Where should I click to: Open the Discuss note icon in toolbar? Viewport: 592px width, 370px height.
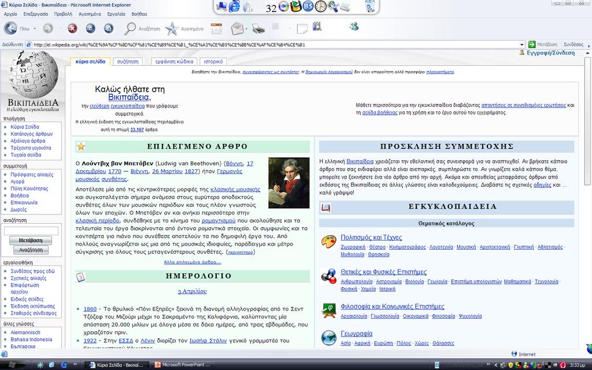302,28
